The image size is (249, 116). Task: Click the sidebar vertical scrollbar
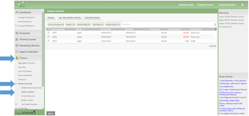[x=43, y=51]
